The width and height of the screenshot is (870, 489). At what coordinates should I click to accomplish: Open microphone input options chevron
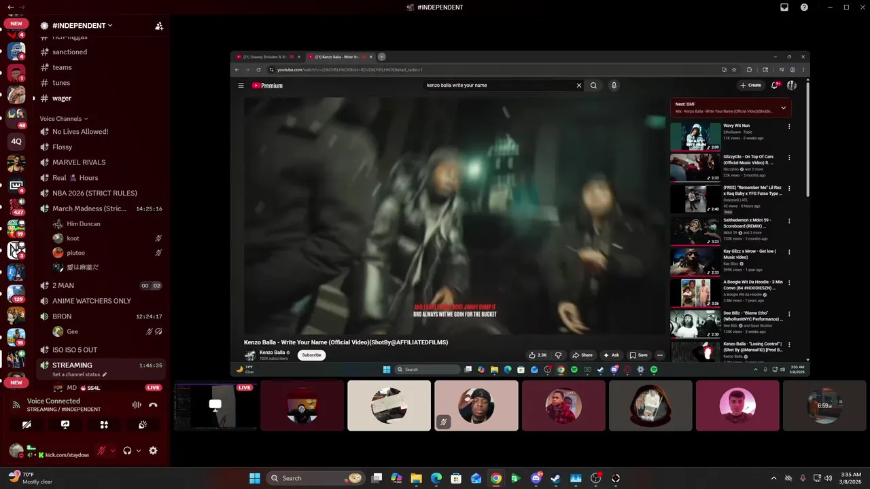pos(112,450)
